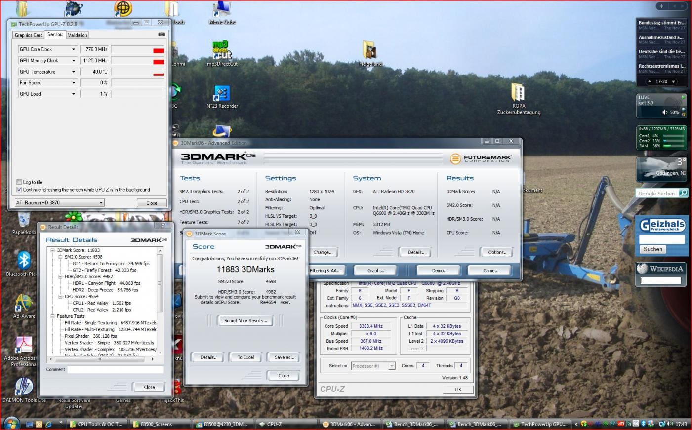Collapse the Feature Tests tree node
This screenshot has height=430, width=692.
(x=53, y=316)
